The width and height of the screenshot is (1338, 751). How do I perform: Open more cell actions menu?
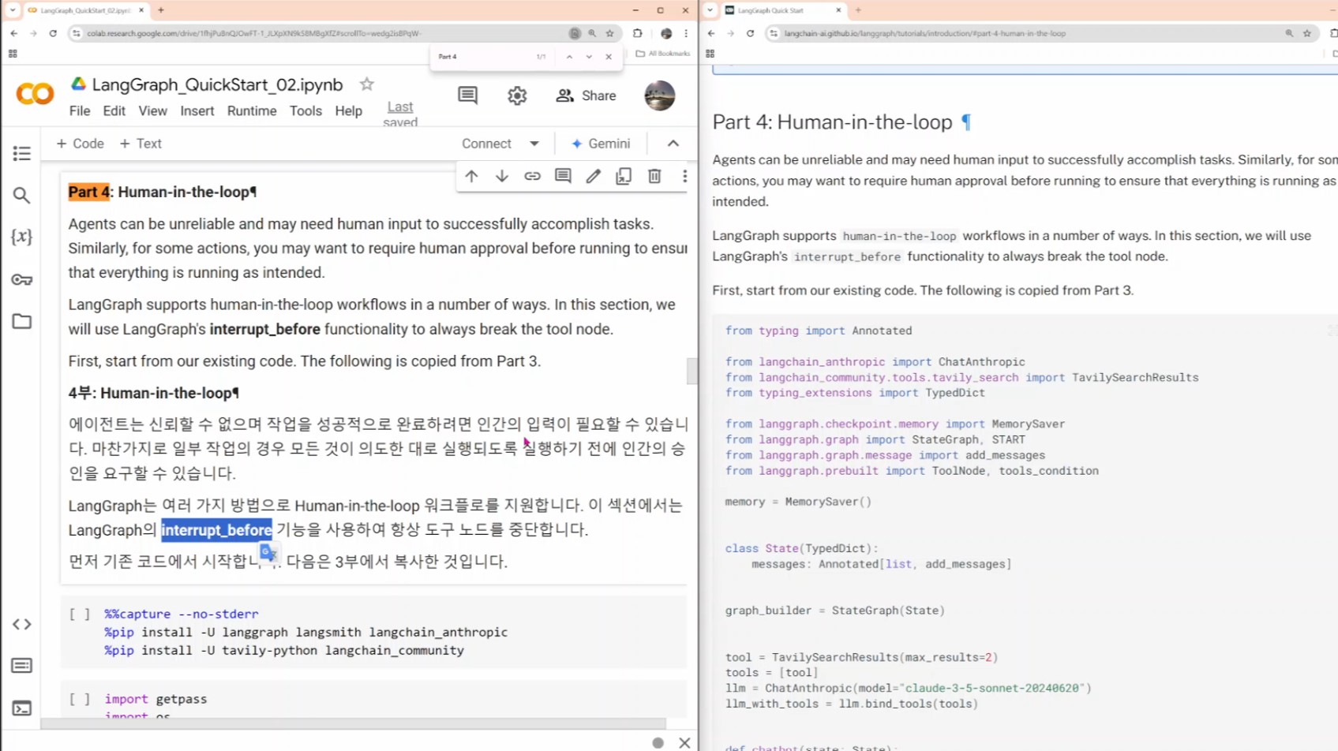pyautogui.click(x=684, y=176)
